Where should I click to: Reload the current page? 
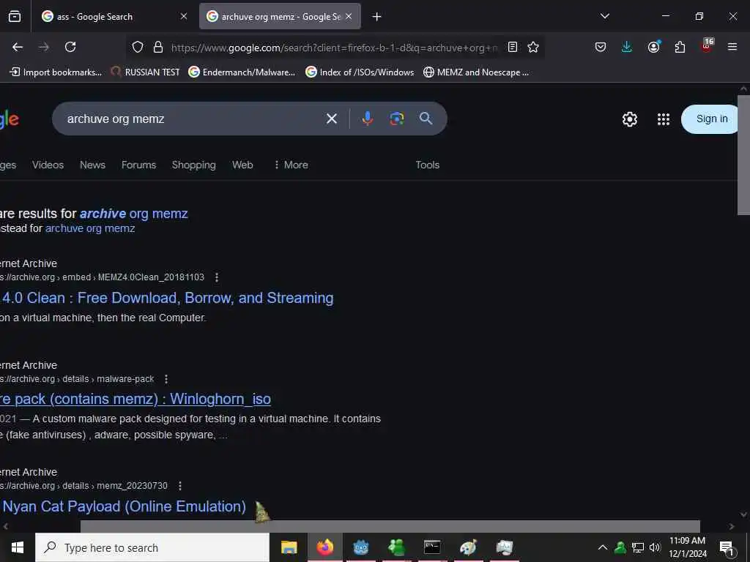pyautogui.click(x=70, y=47)
